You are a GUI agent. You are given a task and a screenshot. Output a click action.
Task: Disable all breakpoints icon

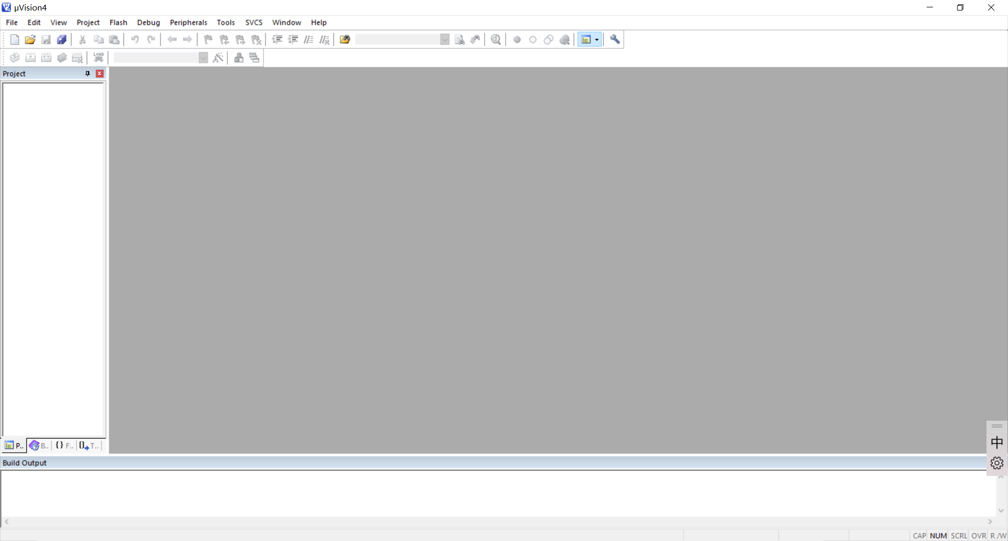point(549,39)
